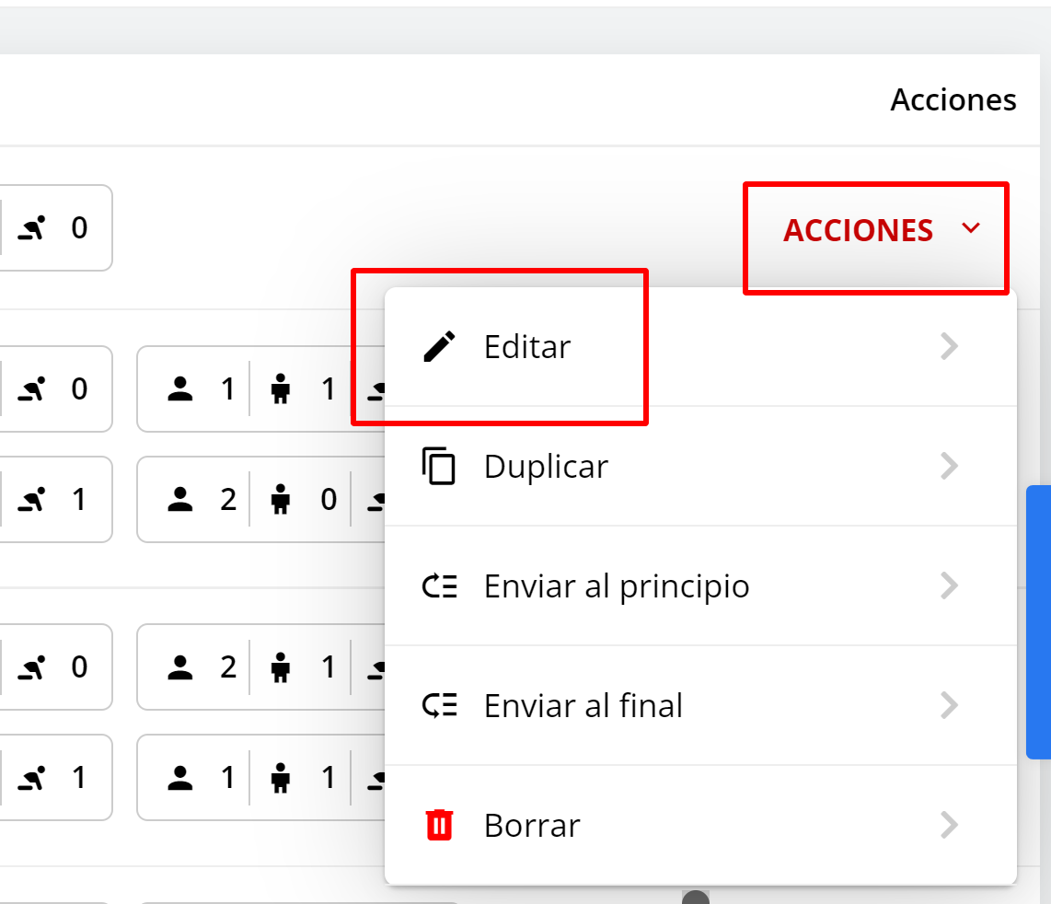The width and height of the screenshot is (1051, 904).
Task: Open the ACCIONES dropdown chevron
Action: point(971,228)
